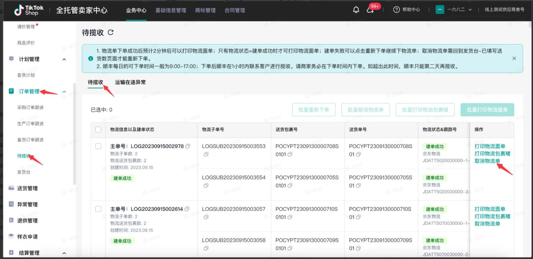Click the 批量取消物流单 button
This screenshot has height=259, width=533.
tap(366, 110)
